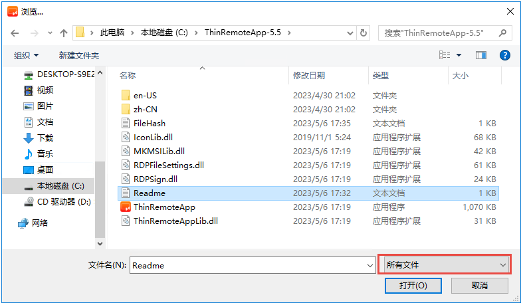Image resolution: width=523 pixels, height=305 pixels.
Task: Click the Back navigation arrow
Action: click(x=15, y=33)
